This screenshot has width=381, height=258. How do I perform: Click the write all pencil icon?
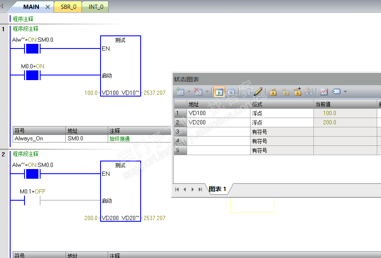coord(258,91)
